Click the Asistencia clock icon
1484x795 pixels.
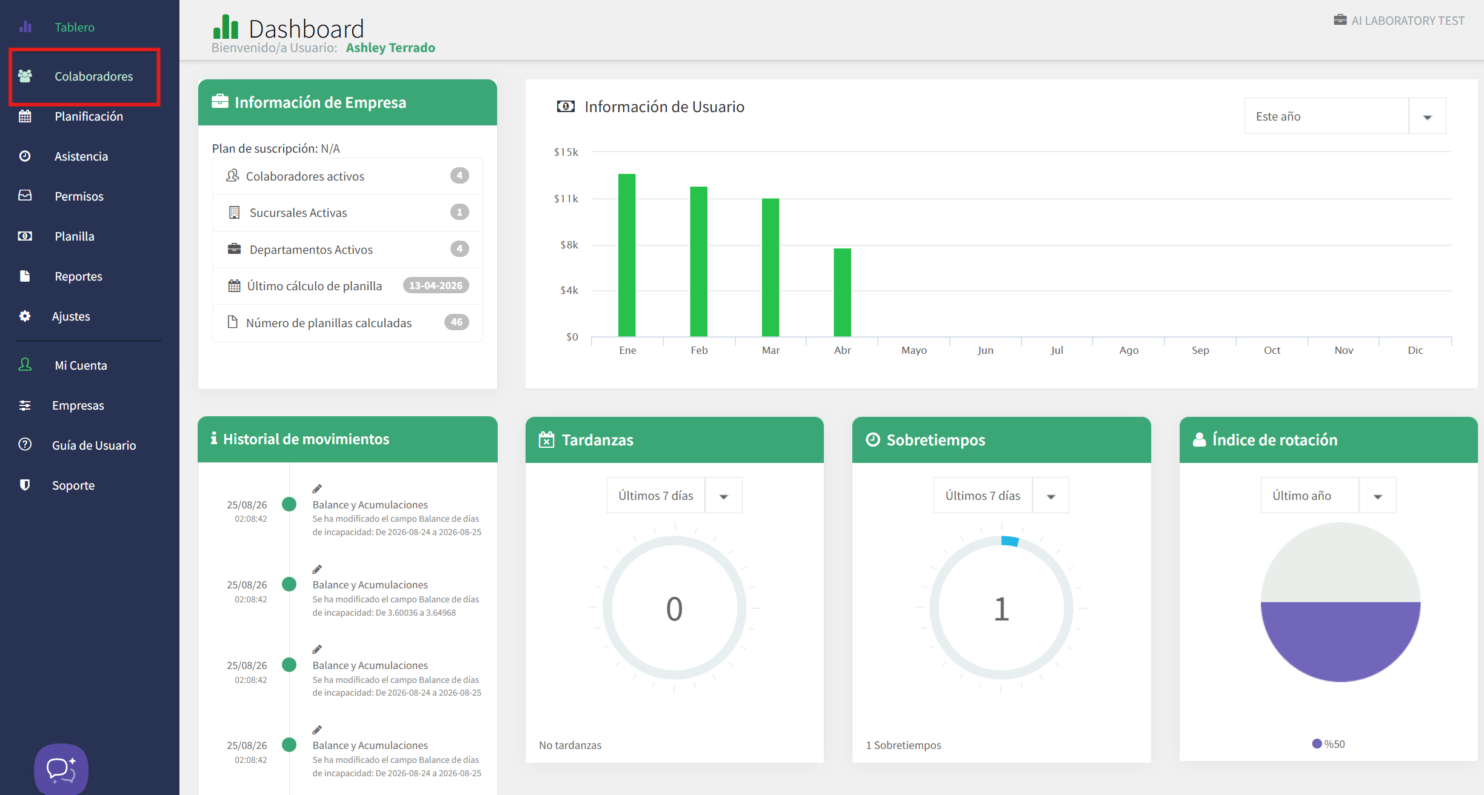25,156
